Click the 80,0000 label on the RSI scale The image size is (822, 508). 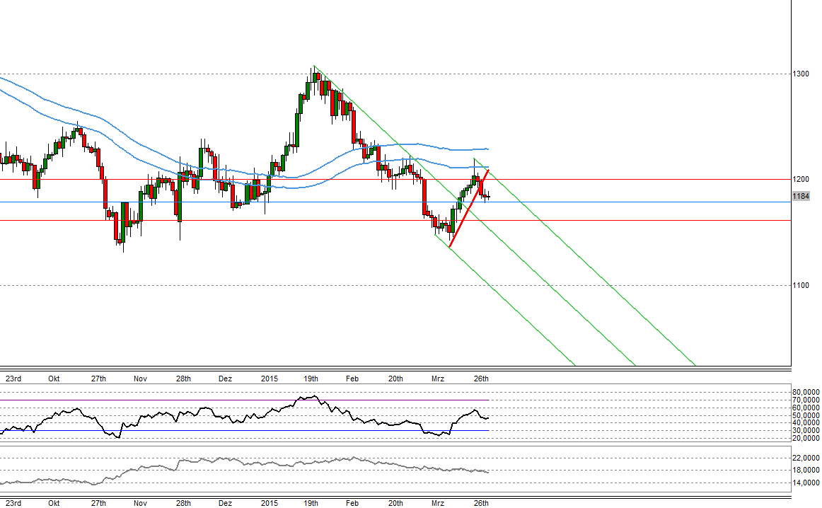click(x=805, y=392)
